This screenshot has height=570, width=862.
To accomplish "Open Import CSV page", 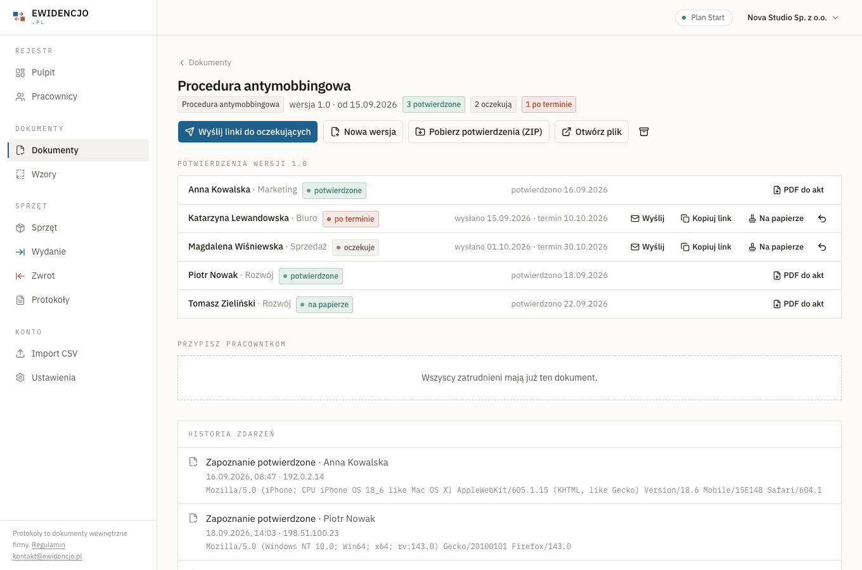I will point(78,353).
